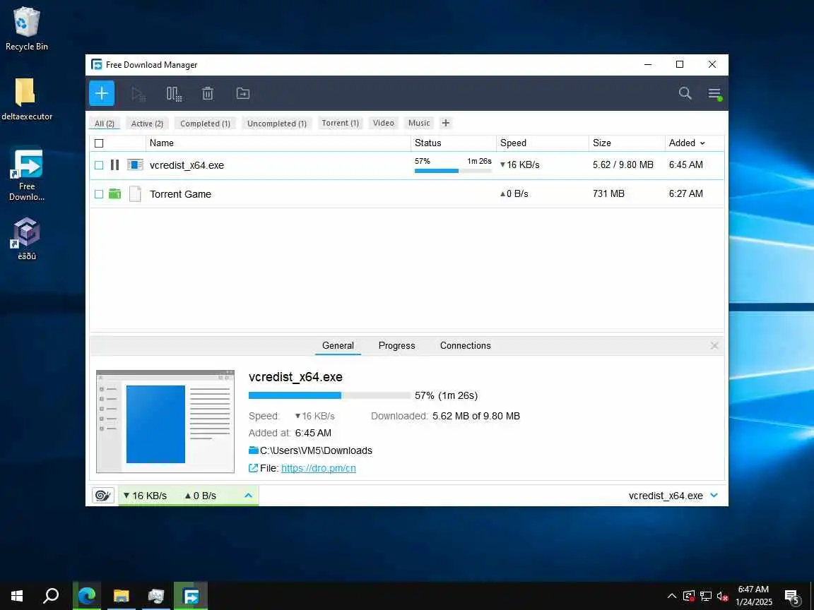814x610 pixels.
Task: Sort by Status column header
Action: [427, 143]
